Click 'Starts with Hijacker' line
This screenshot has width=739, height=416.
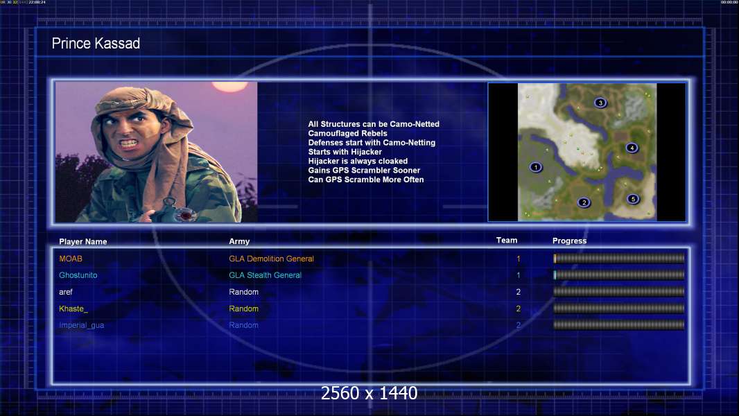[345, 152]
